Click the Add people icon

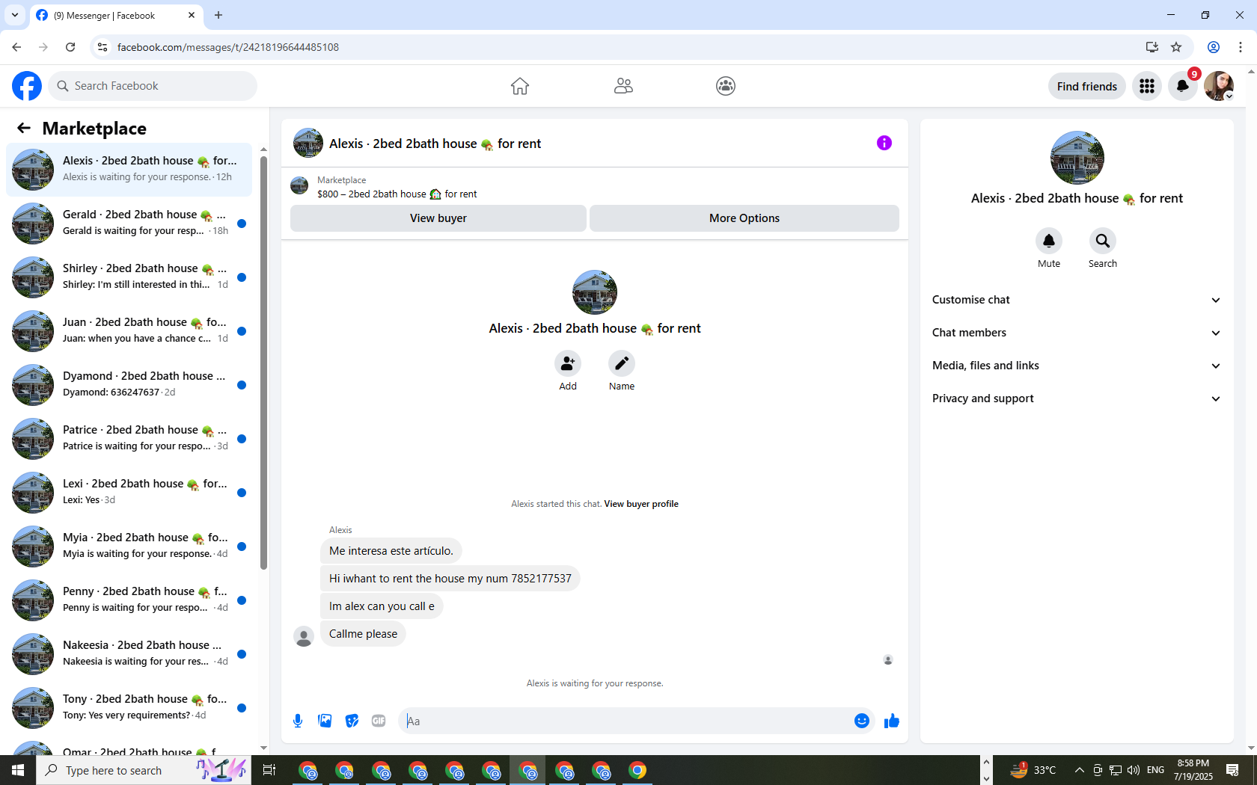click(568, 363)
